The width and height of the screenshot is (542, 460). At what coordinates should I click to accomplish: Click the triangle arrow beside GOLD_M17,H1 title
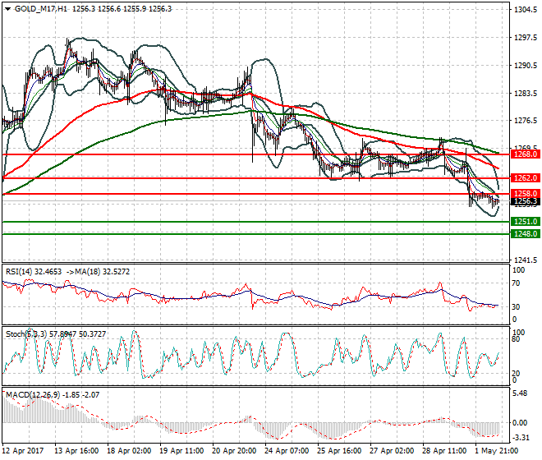7,9
